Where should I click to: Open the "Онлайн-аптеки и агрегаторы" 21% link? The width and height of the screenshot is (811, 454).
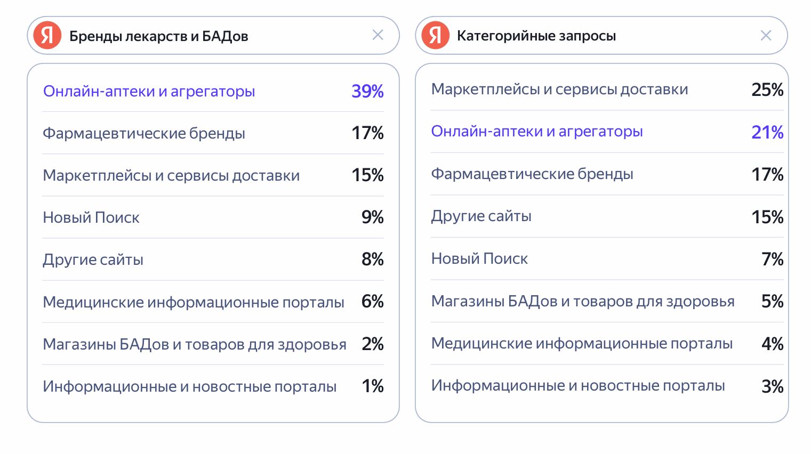pos(537,132)
